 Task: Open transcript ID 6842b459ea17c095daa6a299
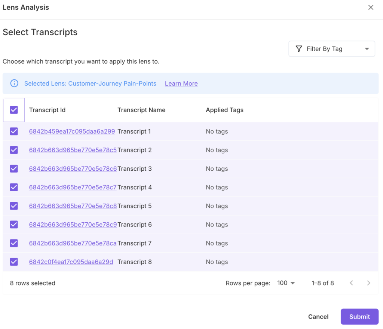72,131
